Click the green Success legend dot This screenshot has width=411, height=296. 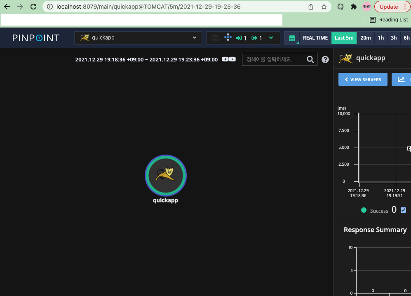[364, 210]
